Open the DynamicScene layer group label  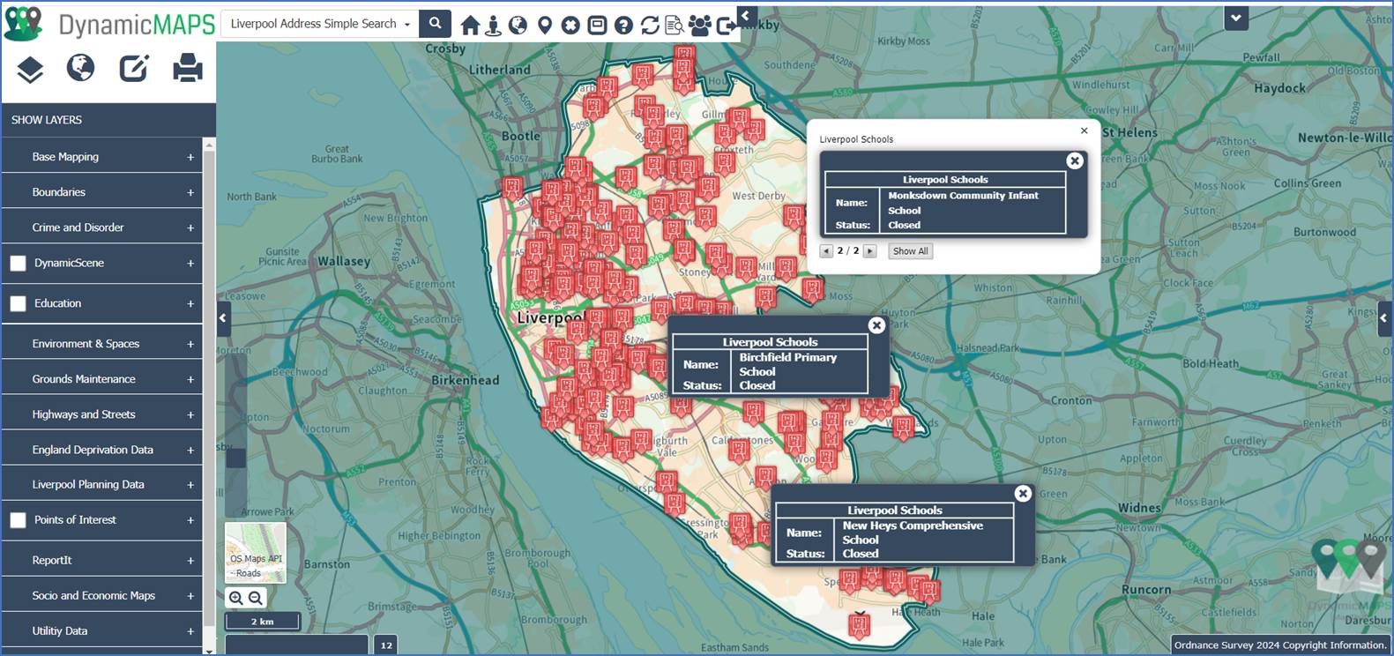click(x=69, y=263)
